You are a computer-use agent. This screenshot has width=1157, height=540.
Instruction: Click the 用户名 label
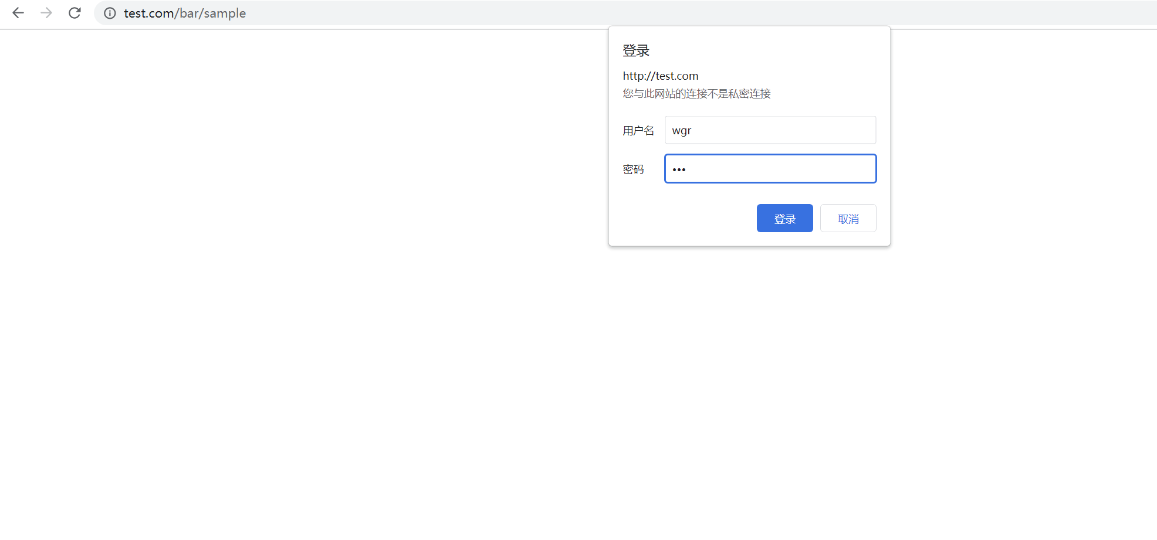coord(638,131)
